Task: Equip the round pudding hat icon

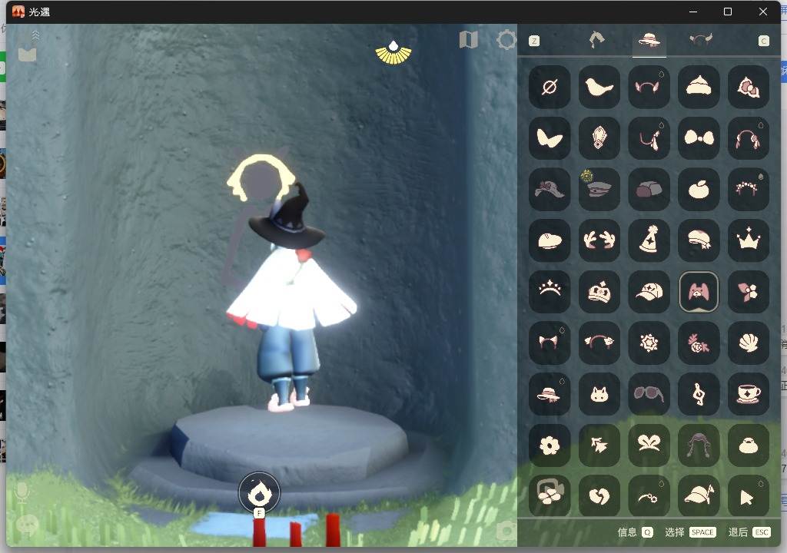Action: (x=749, y=445)
